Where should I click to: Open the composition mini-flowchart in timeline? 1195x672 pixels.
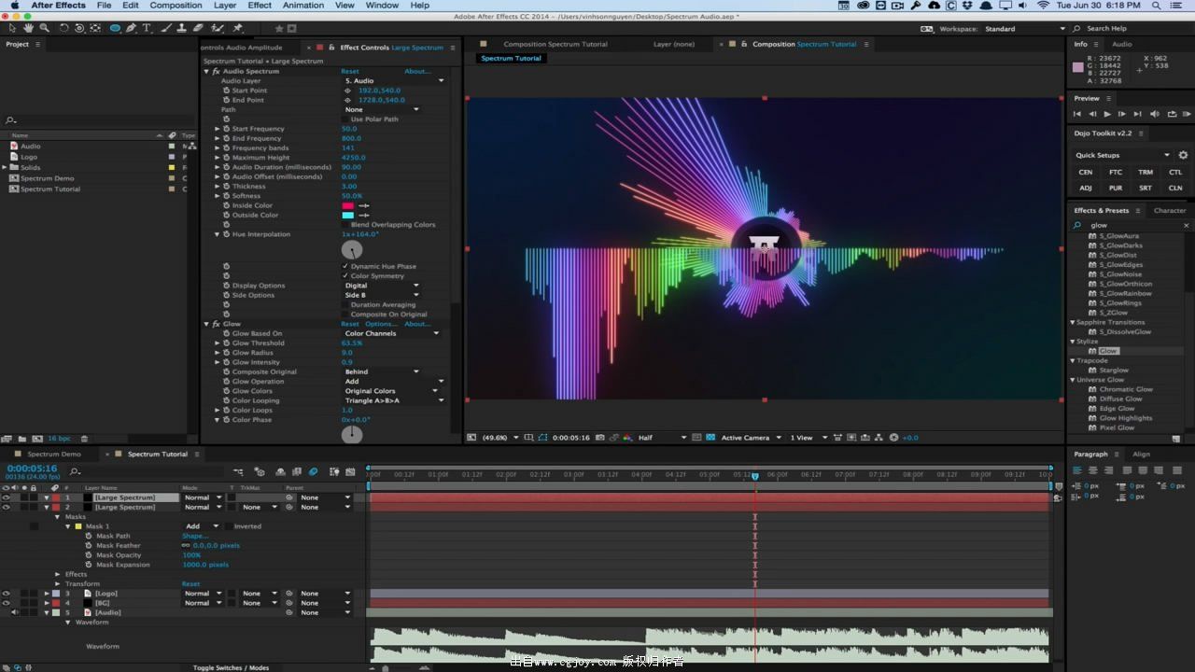click(239, 472)
